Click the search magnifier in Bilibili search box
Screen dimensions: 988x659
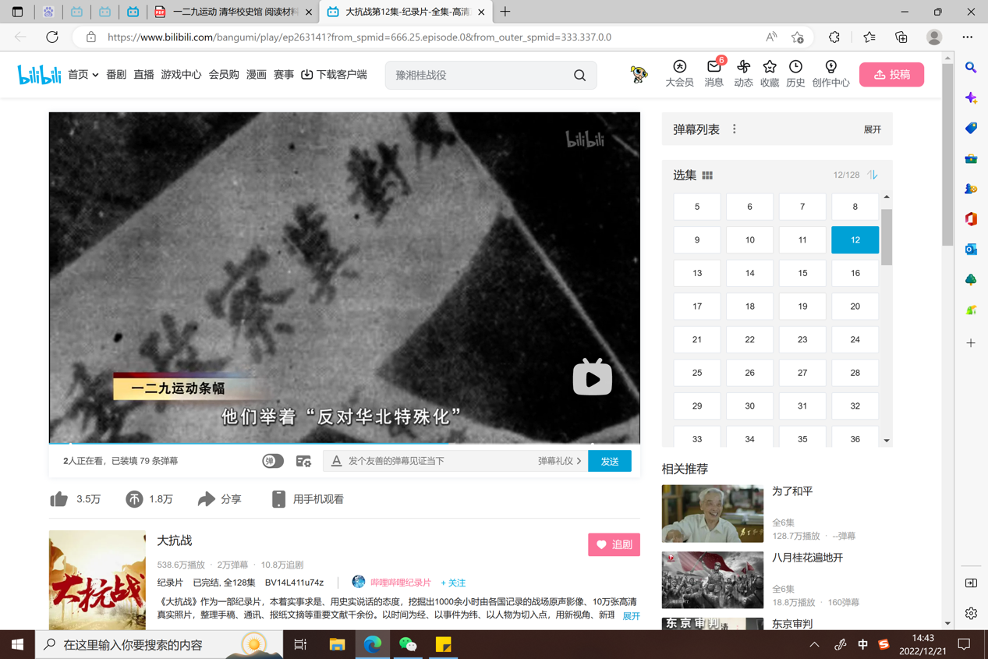click(x=579, y=76)
